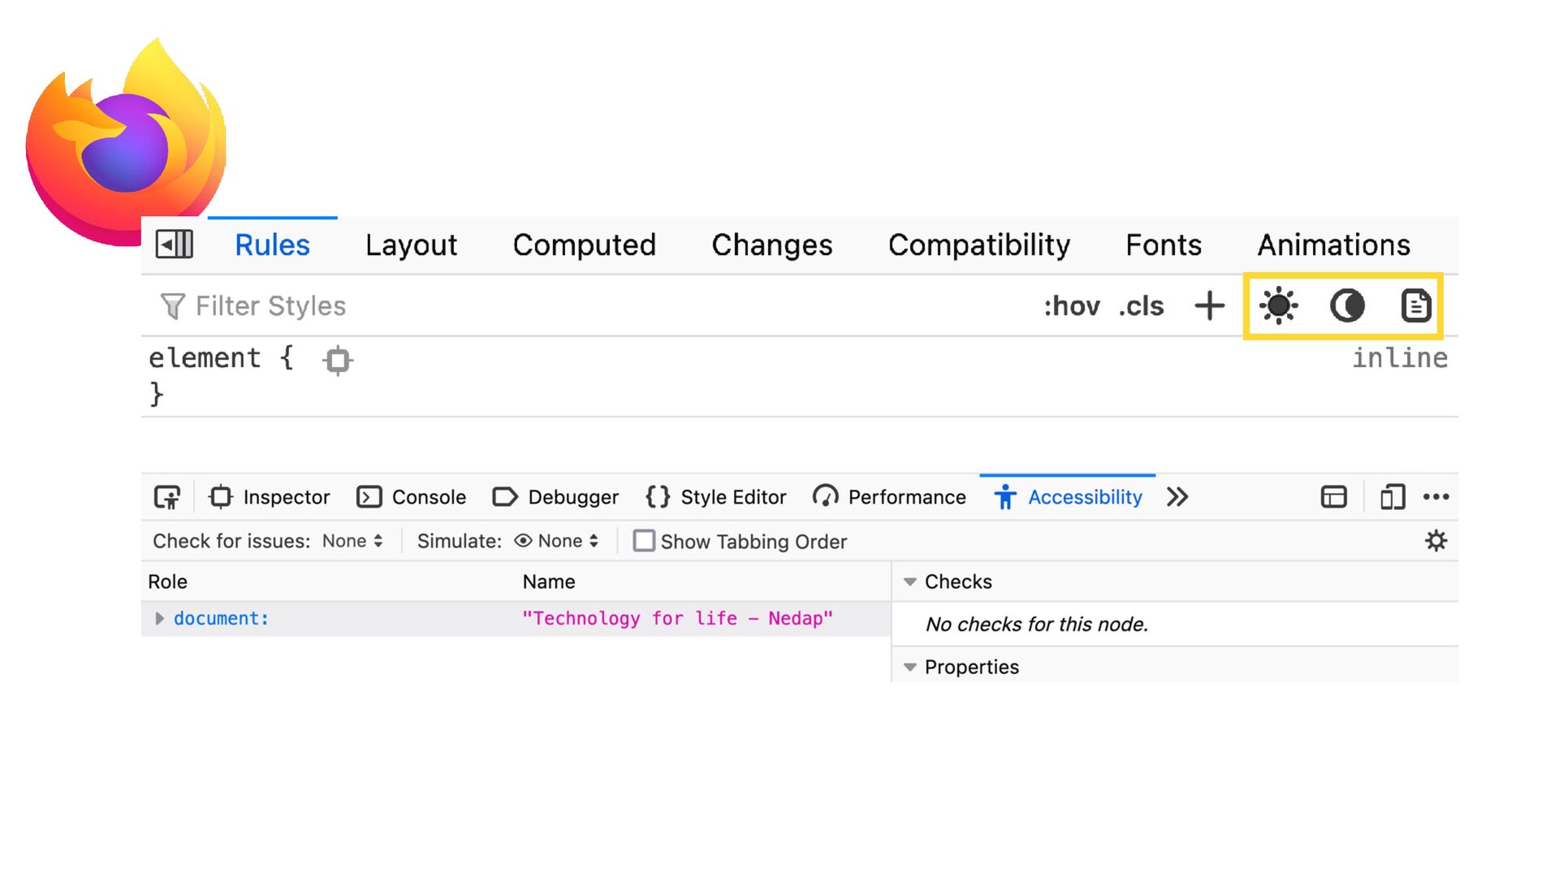The height and width of the screenshot is (877, 1559).
Task: Toggle the :hov pseudo-class panel
Action: pyautogui.click(x=1072, y=306)
